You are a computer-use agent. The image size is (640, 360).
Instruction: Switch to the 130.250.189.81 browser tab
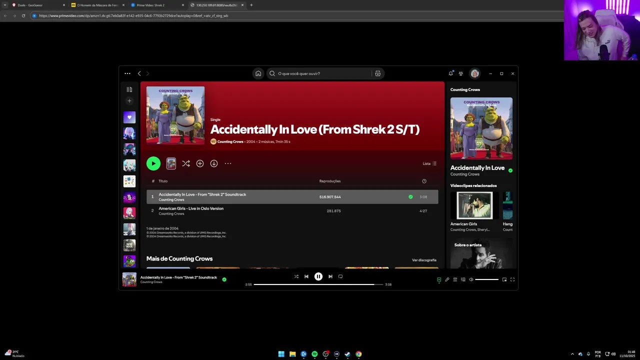pos(217,5)
